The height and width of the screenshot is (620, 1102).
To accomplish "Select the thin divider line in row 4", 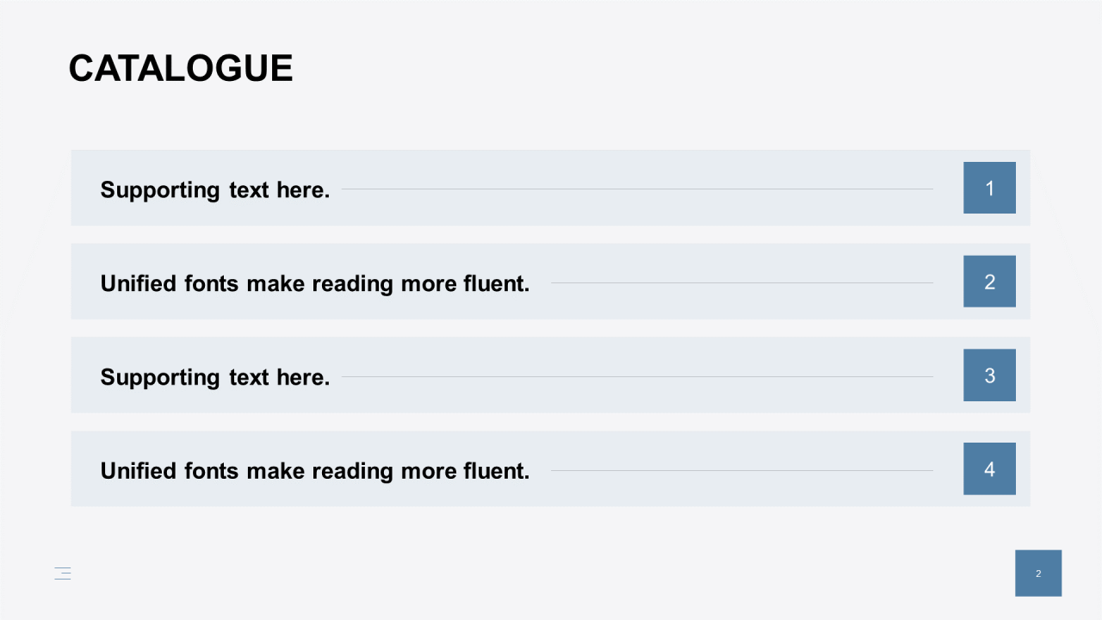I will tap(742, 470).
